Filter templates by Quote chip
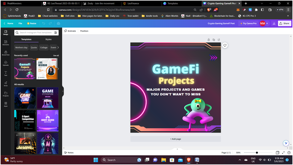Viewport: 293px width, 165px height. coord(34,48)
